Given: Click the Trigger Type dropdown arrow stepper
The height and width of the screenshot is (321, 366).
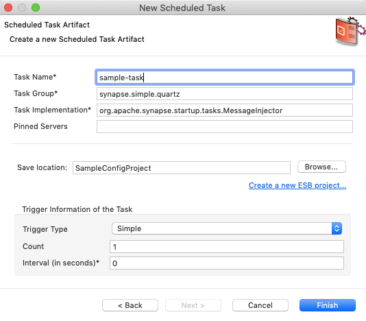Looking at the screenshot, I should (337, 228).
